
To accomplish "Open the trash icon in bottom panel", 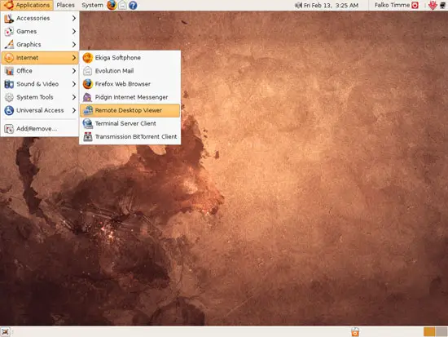I will pos(355,331).
